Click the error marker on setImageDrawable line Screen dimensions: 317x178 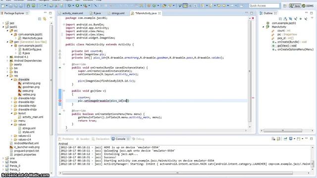tap(60, 101)
